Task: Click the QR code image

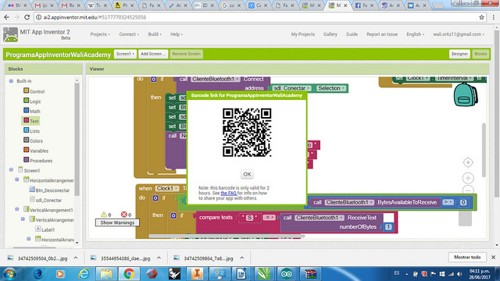Action: [247, 132]
